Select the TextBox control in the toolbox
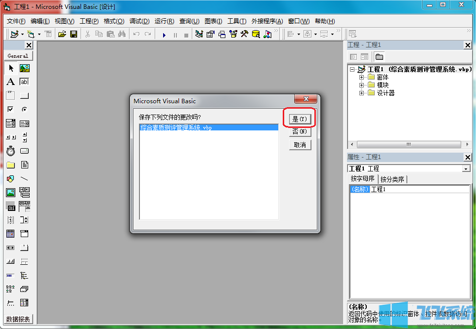This screenshot has width=476, height=329. (x=24, y=82)
